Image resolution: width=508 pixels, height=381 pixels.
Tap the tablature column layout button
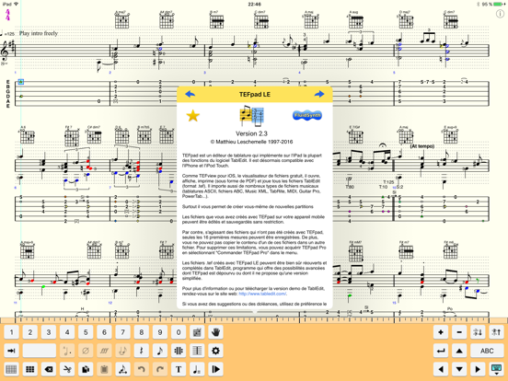[x=197, y=351]
